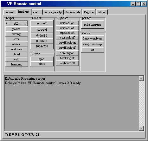Toggle mouse freeze + unfreeze
The image size is (148, 141).
pos(93,39)
